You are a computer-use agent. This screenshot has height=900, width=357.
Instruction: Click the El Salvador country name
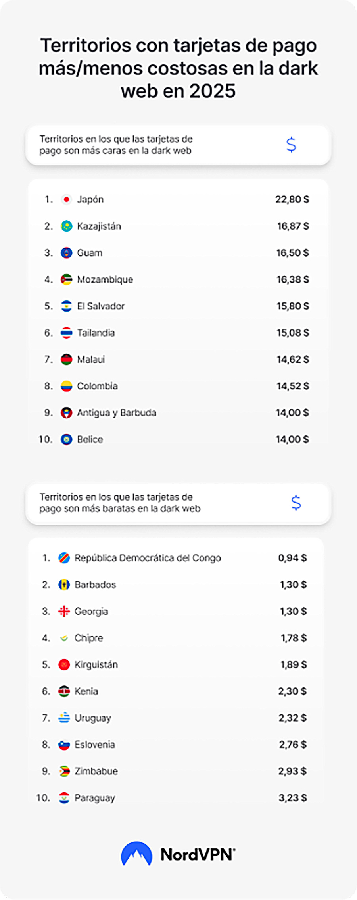101,306
